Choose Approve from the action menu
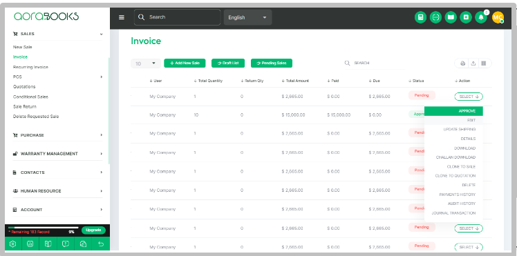Viewport: 517px width, 256px height. 453,111
